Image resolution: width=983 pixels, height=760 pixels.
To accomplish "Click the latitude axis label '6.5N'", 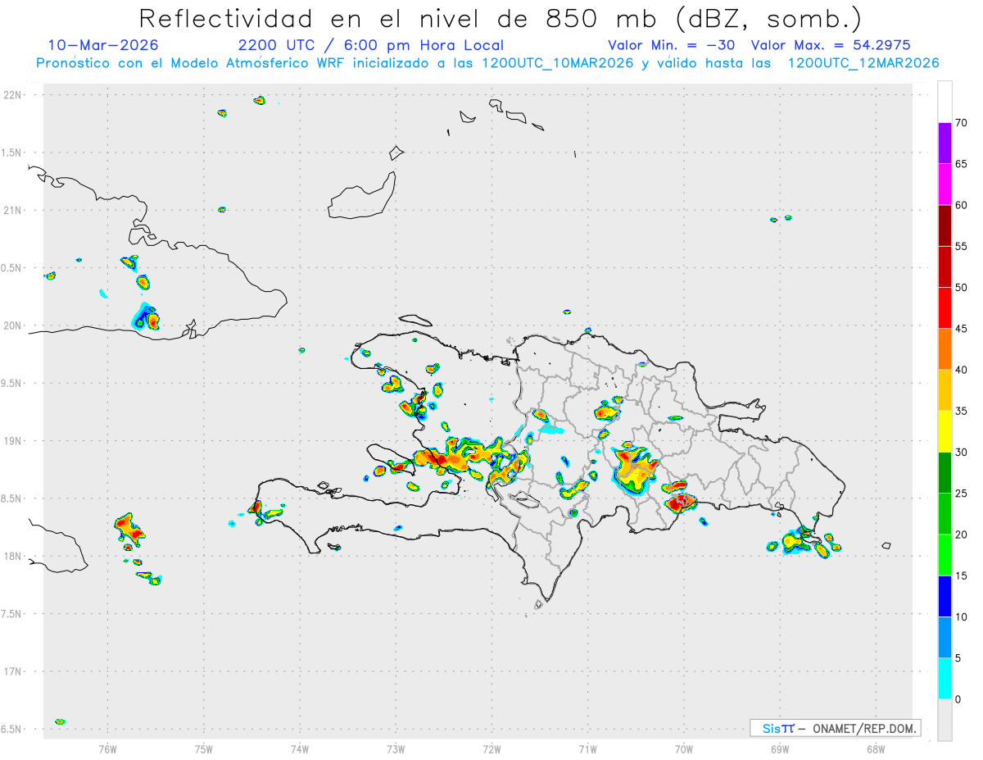I will click(11, 729).
